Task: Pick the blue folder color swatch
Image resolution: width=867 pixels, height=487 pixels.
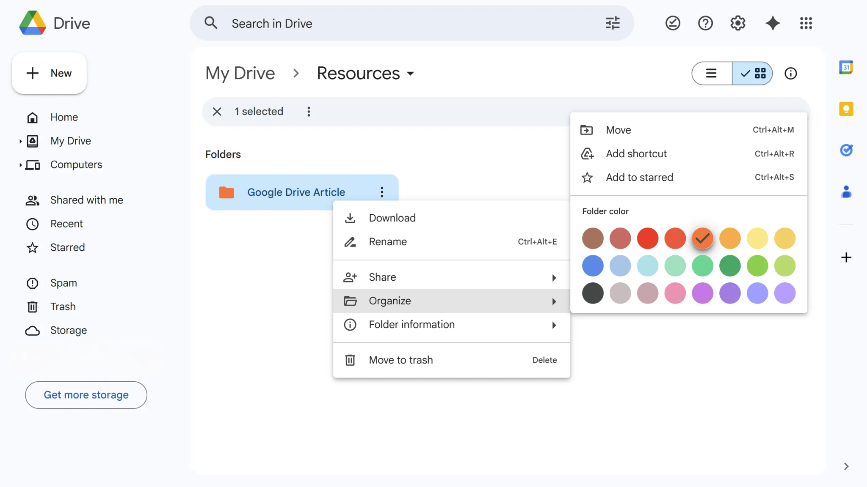Action: (592, 265)
